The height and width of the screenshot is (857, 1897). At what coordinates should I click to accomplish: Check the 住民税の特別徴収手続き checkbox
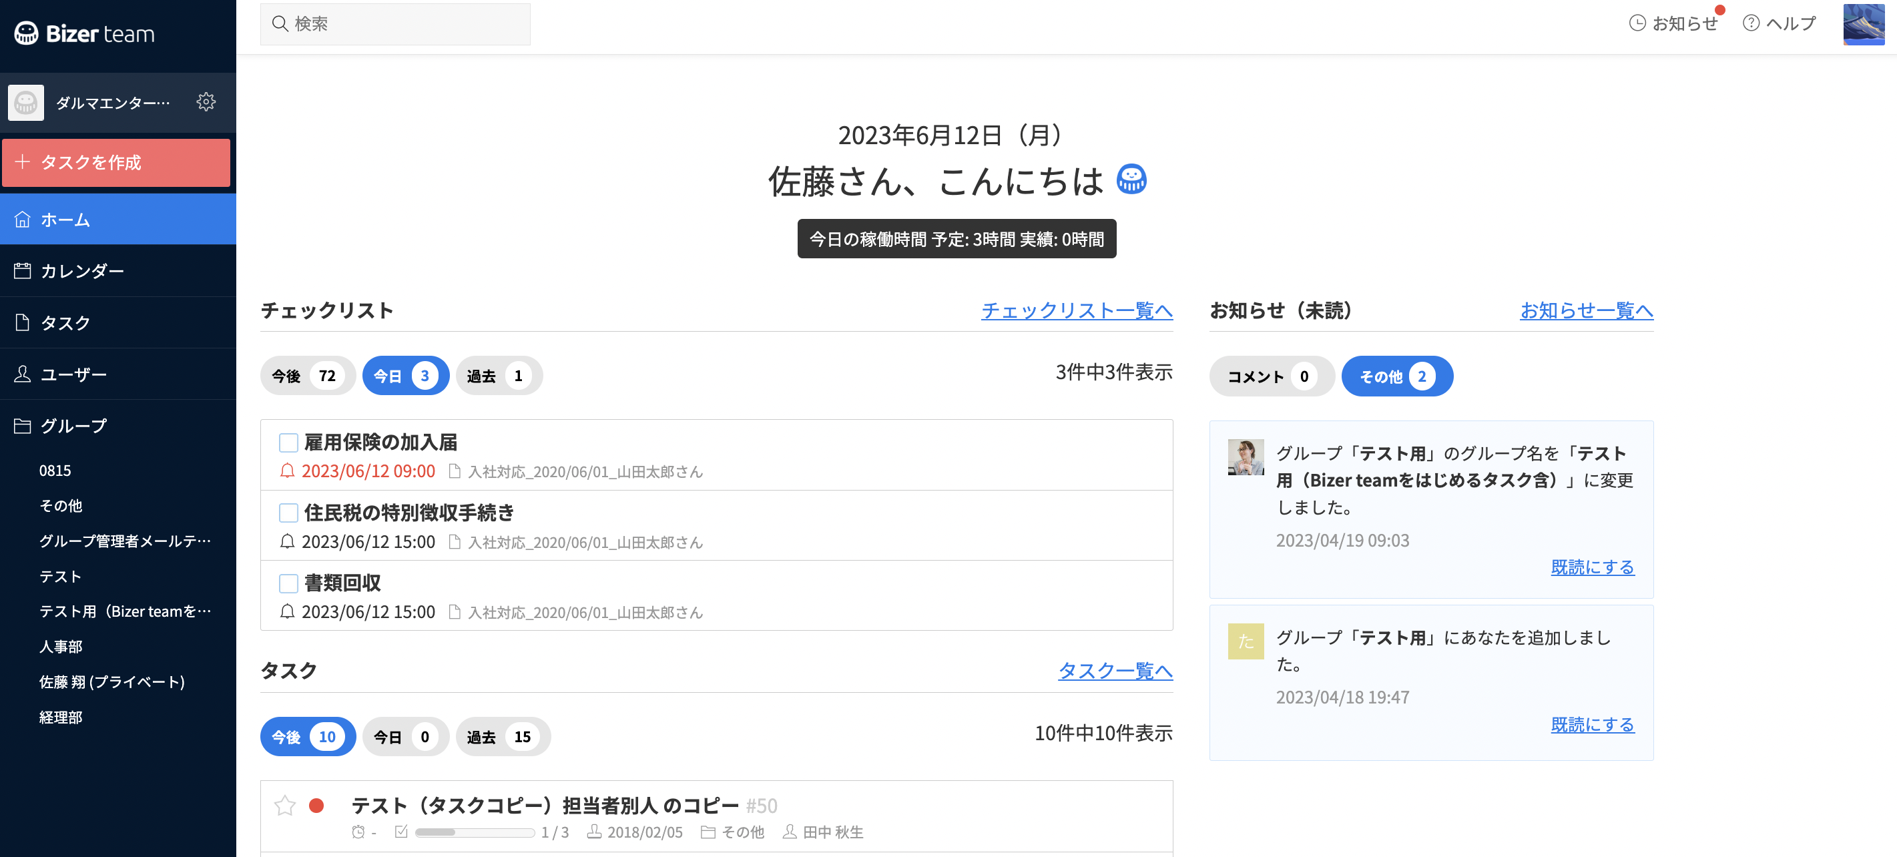[x=288, y=513]
